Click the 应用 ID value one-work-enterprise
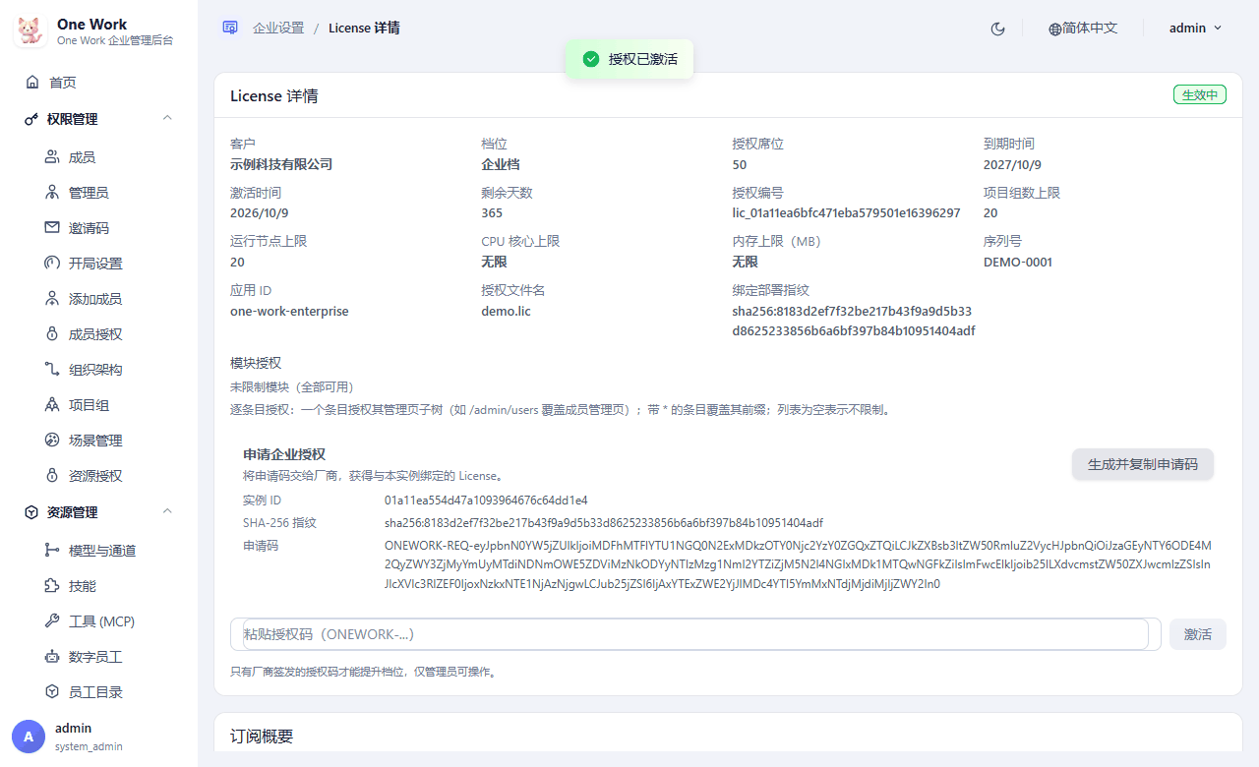 click(x=289, y=312)
